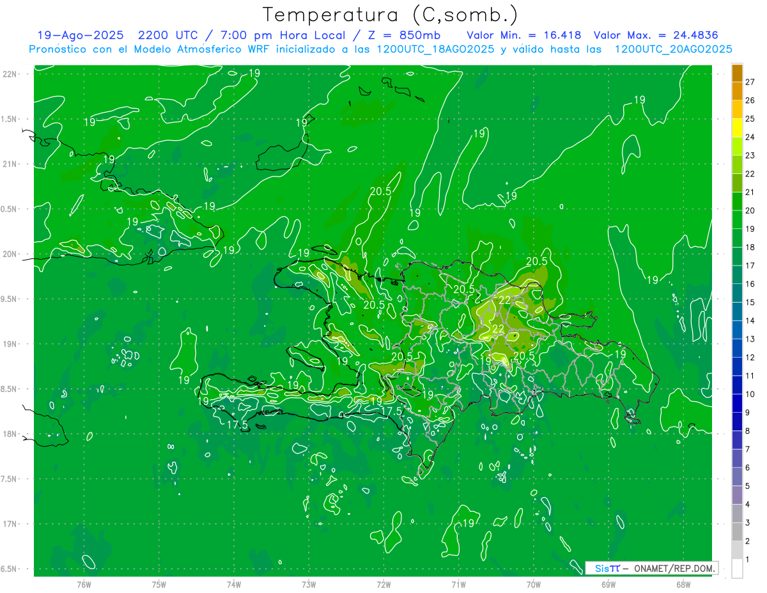Click the colorbar label '27'
767x593 pixels.
coord(750,82)
